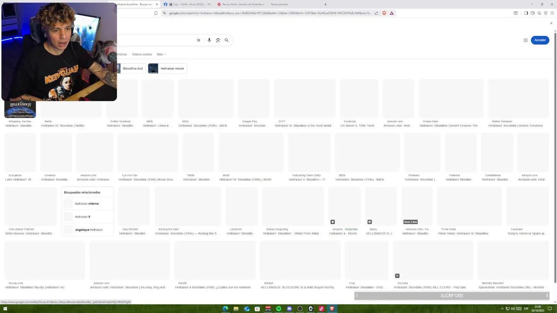Open the Google apps grid
This screenshot has height=313, width=557.
525,40
